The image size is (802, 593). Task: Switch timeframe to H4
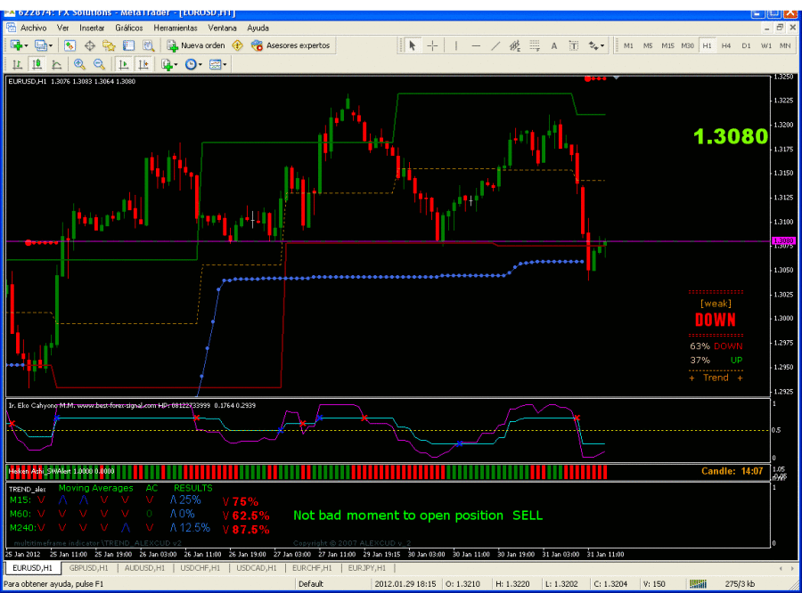pos(726,45)
